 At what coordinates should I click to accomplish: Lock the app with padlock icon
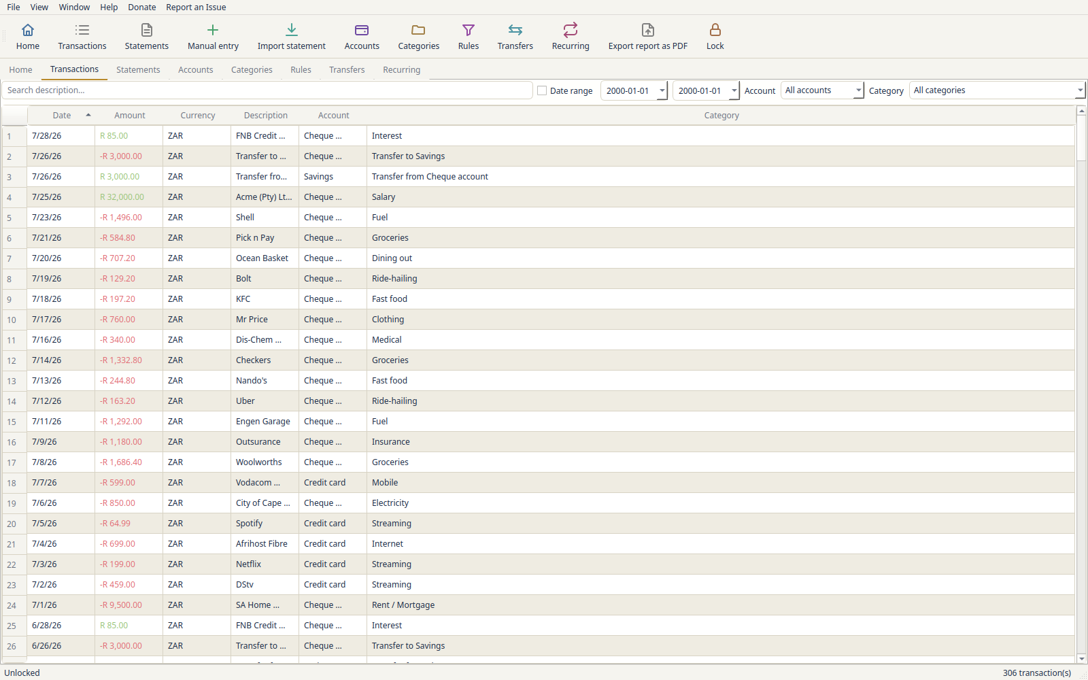715,30
